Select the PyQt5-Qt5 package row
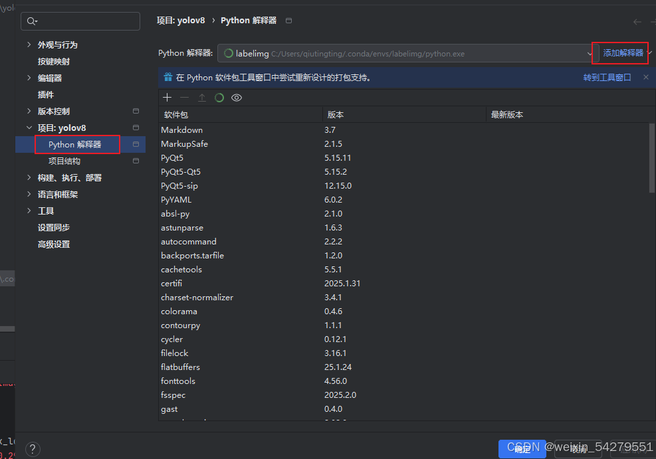656x459 pixels. point(403,172)
